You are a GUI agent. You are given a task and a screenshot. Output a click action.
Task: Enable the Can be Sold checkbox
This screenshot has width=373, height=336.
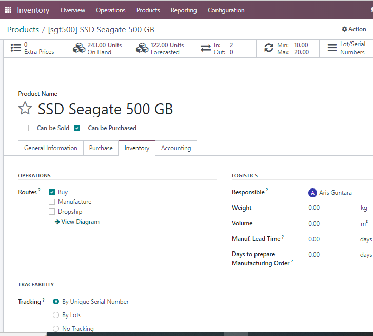[26, 128]
